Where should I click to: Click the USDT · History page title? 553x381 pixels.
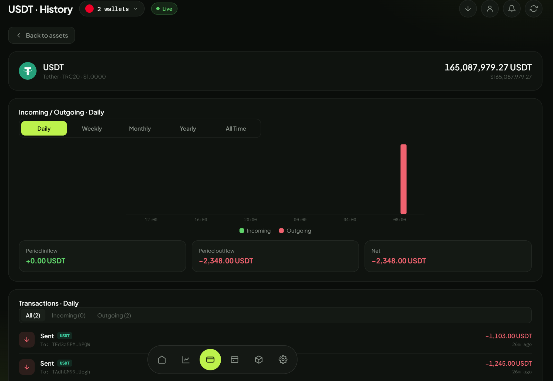(41, 9)
